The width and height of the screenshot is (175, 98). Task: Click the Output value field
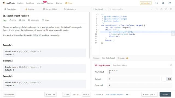click(134, 79)
